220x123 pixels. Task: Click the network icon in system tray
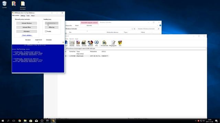(x=201, y=121)
